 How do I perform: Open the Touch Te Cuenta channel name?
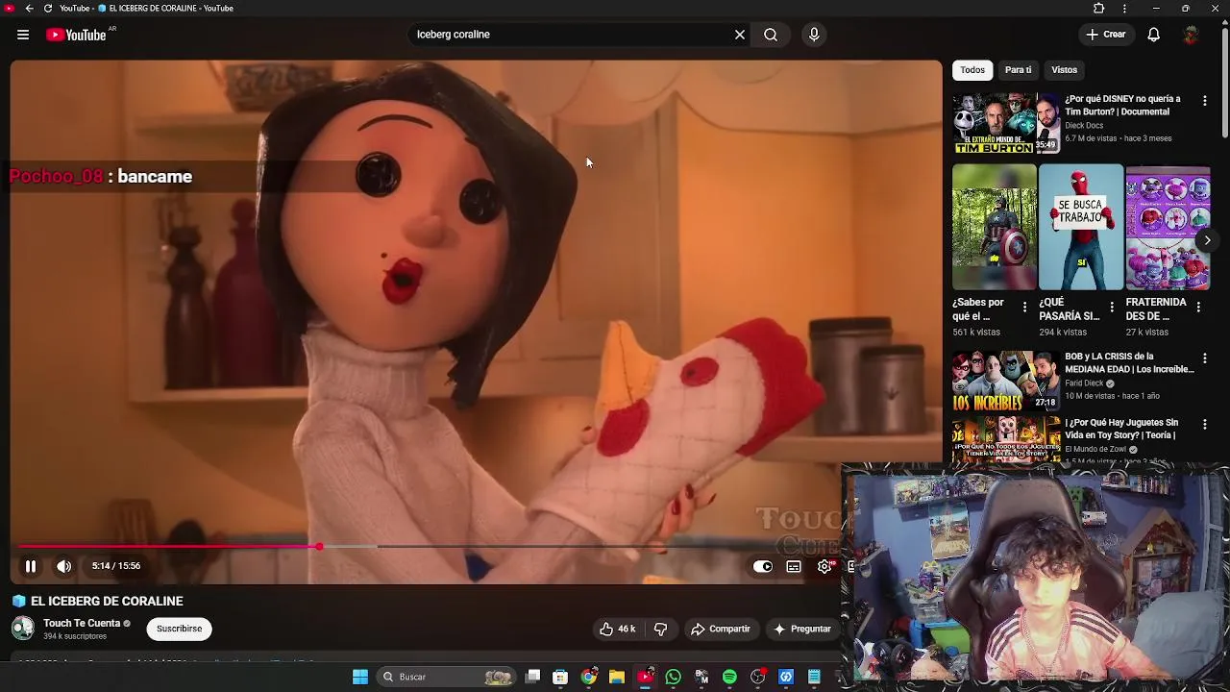[82, 623]
